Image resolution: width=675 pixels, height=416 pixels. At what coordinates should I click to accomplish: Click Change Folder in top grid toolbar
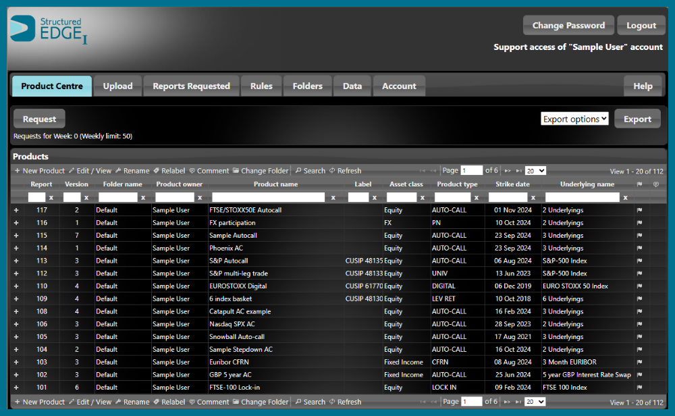click(x=260, y=171)
